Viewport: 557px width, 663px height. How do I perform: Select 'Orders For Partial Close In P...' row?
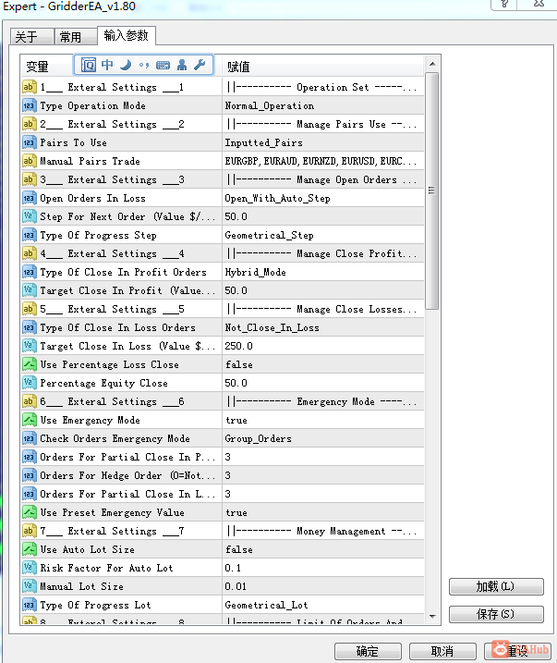click(223, 457)
